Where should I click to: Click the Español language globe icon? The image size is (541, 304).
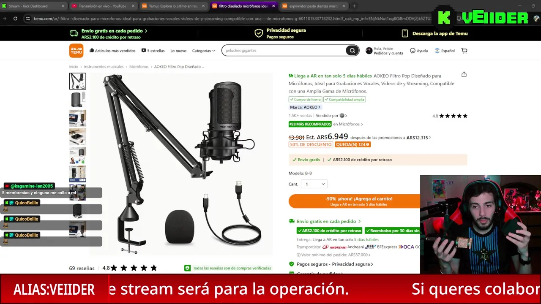tap(437, 51)
